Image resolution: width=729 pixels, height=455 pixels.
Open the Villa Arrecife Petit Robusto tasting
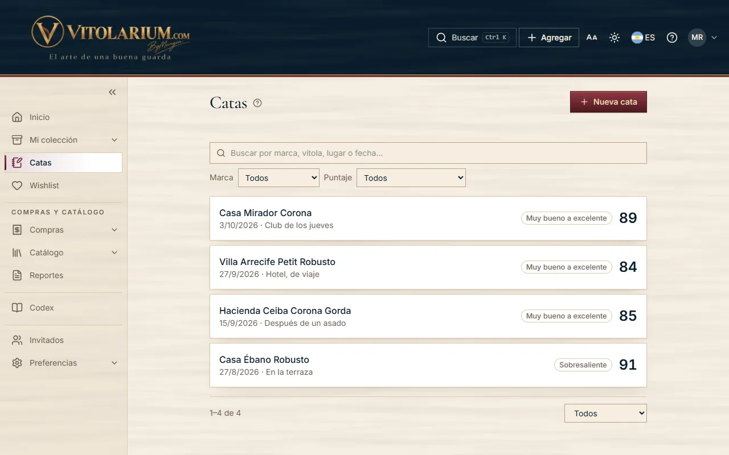coord(428,267)
